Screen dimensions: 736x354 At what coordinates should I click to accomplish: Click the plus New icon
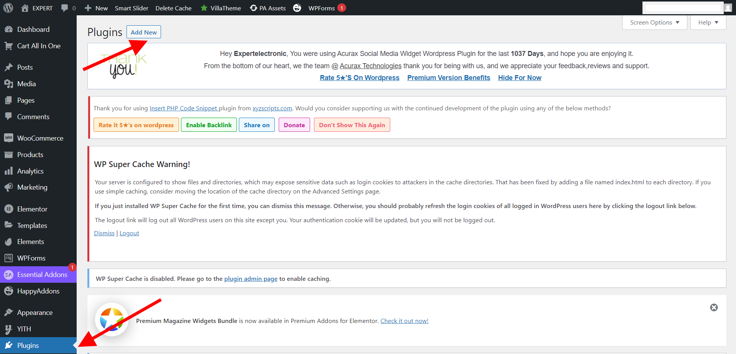pos(88,8)
